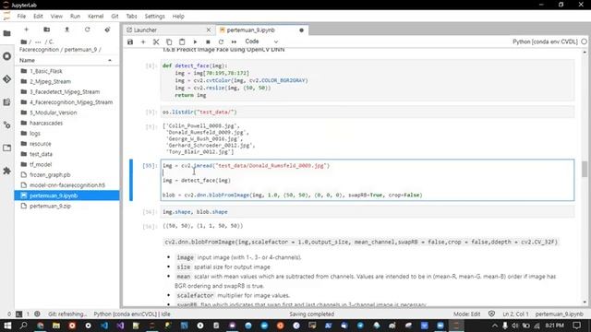
Task: Open the Git menu
Action: point(115,17)
